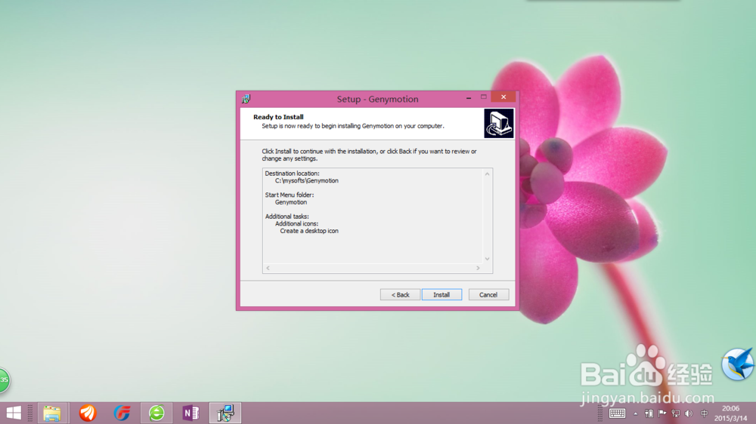Screen dimensions: 756x424
Task: Click the network tray icon
Action: click(675, 413)
